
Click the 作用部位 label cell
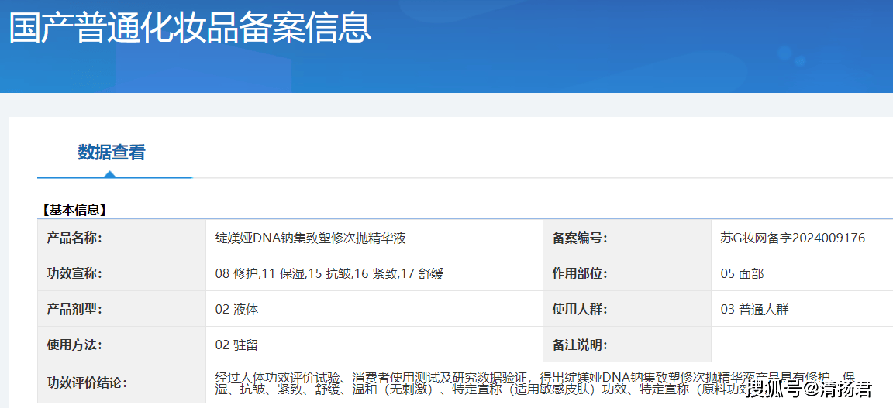[x=626, y=273]
